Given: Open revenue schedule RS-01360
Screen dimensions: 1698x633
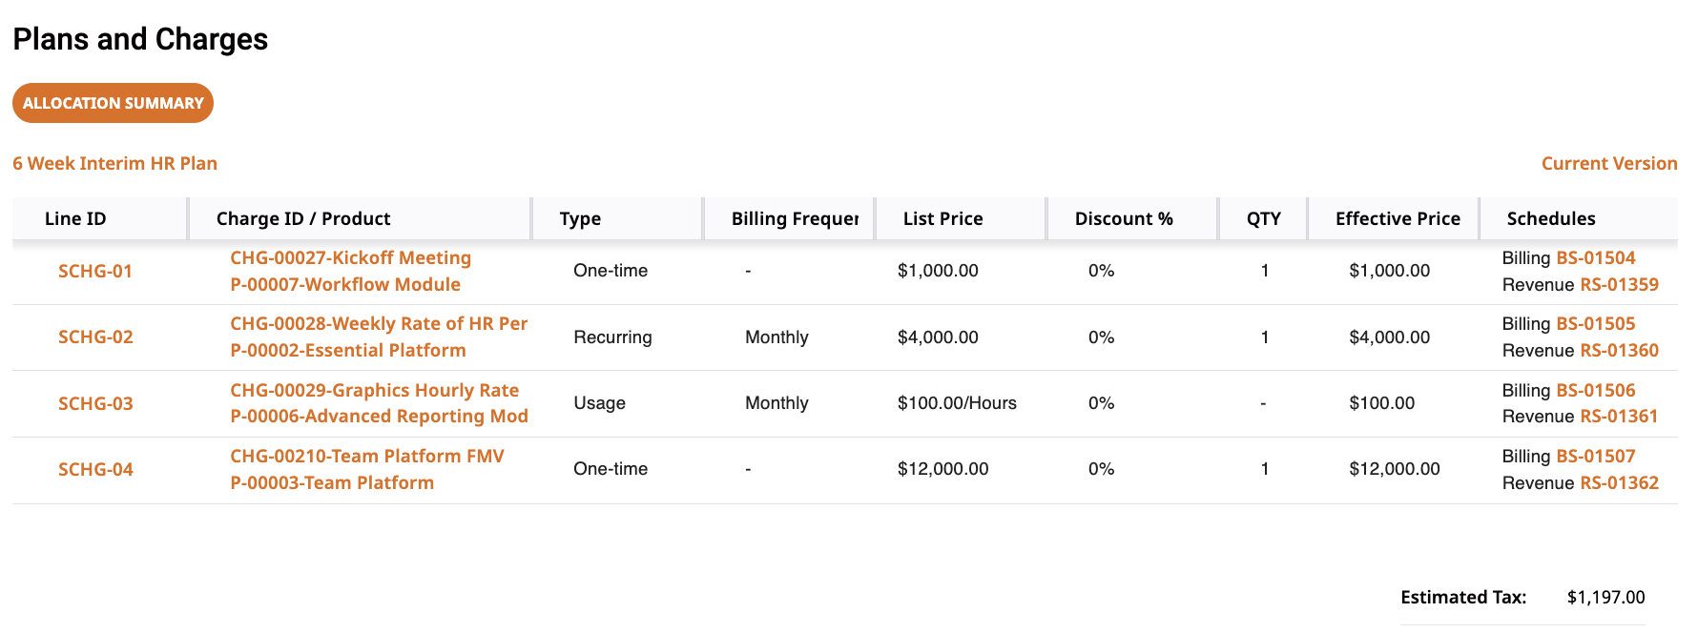Looking at the screenshot, I should pyautogui.click(x=1620, y=350).
